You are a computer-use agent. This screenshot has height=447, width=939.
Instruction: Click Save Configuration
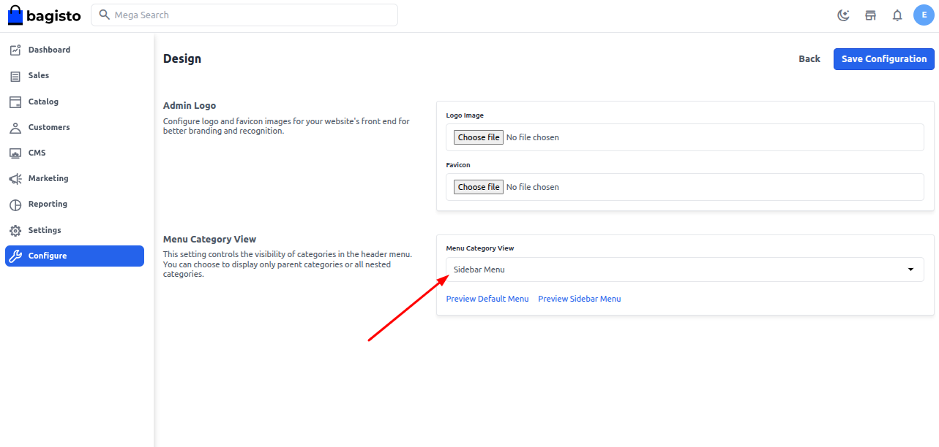883,58
